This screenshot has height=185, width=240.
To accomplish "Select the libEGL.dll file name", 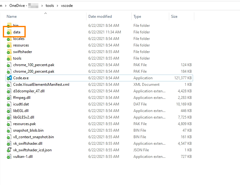I will [x=21, y=111].
